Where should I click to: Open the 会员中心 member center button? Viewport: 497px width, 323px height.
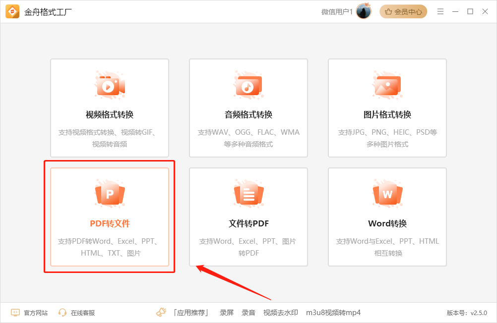[403, 12]
